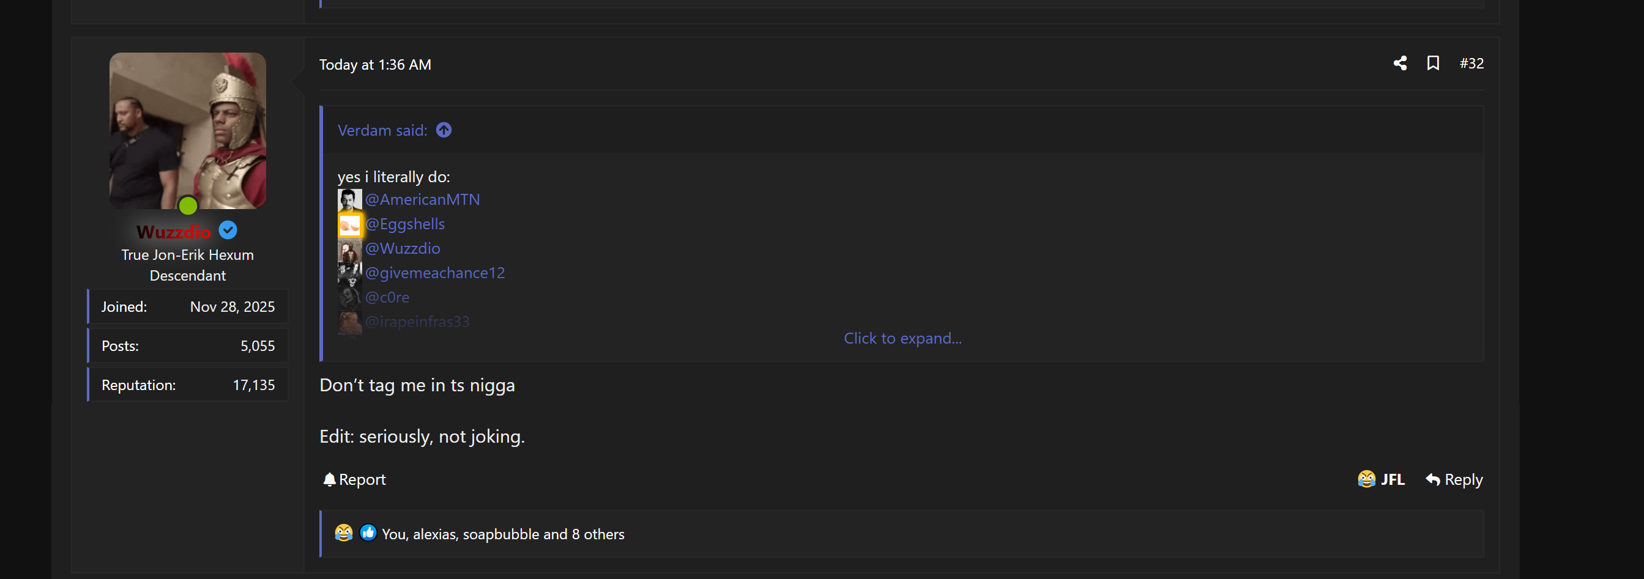Image resolution: width=1644 pixels, height=579 pixels.
Task: Click the thumbs-up reaction icon below the post
Action: (368, 533)
